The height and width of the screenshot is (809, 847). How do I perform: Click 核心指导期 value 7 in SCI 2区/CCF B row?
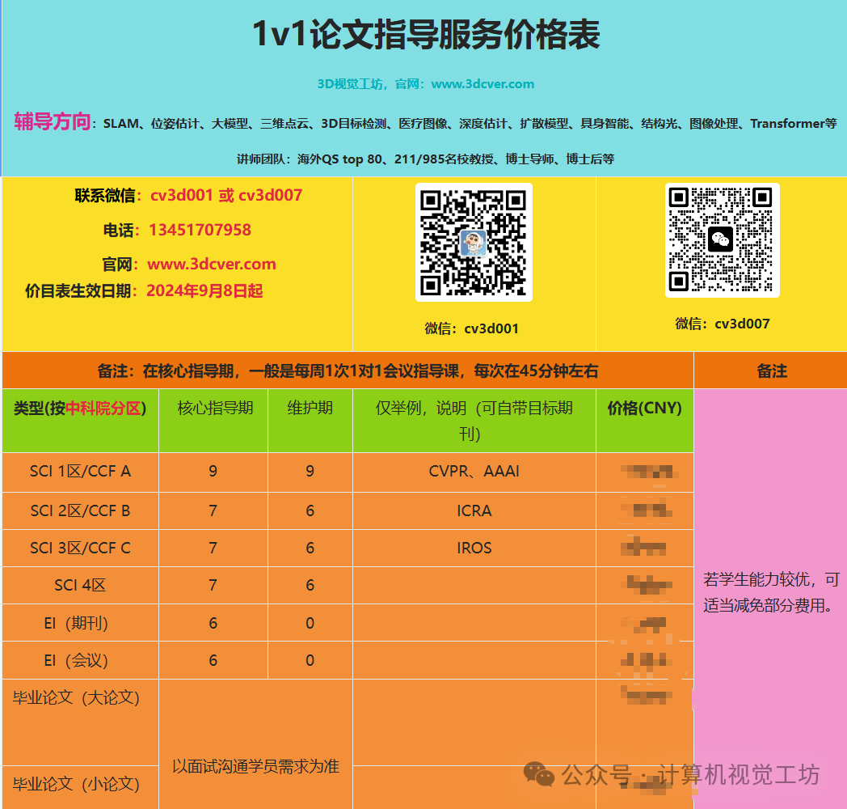213,511
